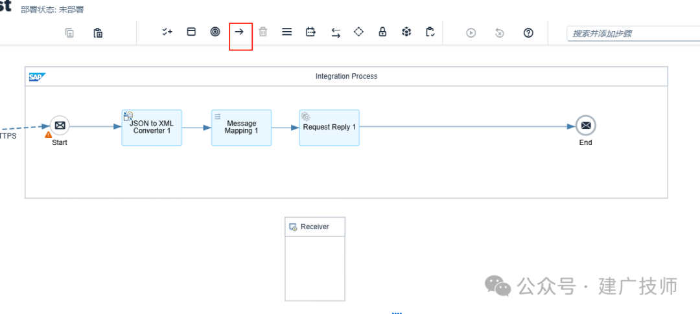The height and width of the screenshot is (314, 700).
Task: Click the gear icon on Request Reply 1
Action: click(x=305, y=117)
